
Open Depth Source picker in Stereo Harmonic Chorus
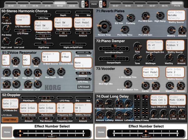point(63,22)
